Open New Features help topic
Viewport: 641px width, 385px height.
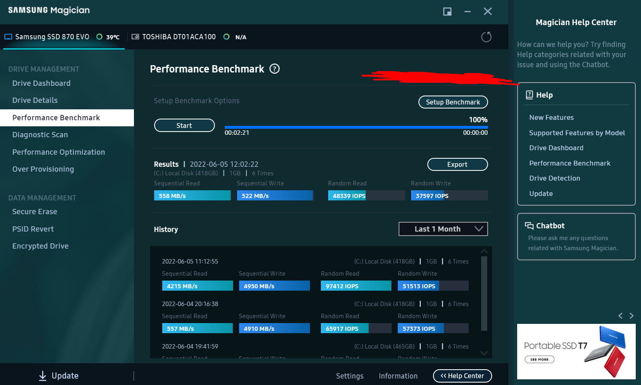coord(552,117)
